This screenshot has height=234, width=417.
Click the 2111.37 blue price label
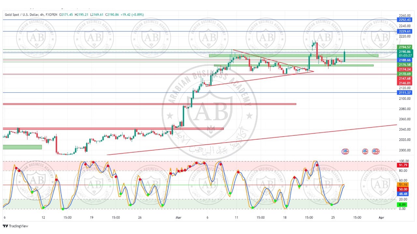pyautogui.click(x=404, y=93)
